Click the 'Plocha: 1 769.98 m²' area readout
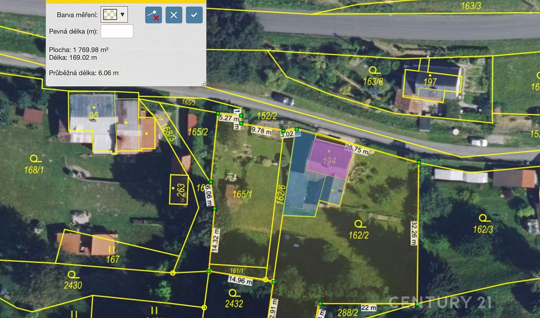The image size is (540, 318). [x=79, y=50]
